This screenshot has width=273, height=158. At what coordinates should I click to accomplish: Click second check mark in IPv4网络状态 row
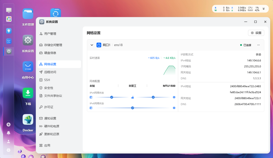coord(153,97)
